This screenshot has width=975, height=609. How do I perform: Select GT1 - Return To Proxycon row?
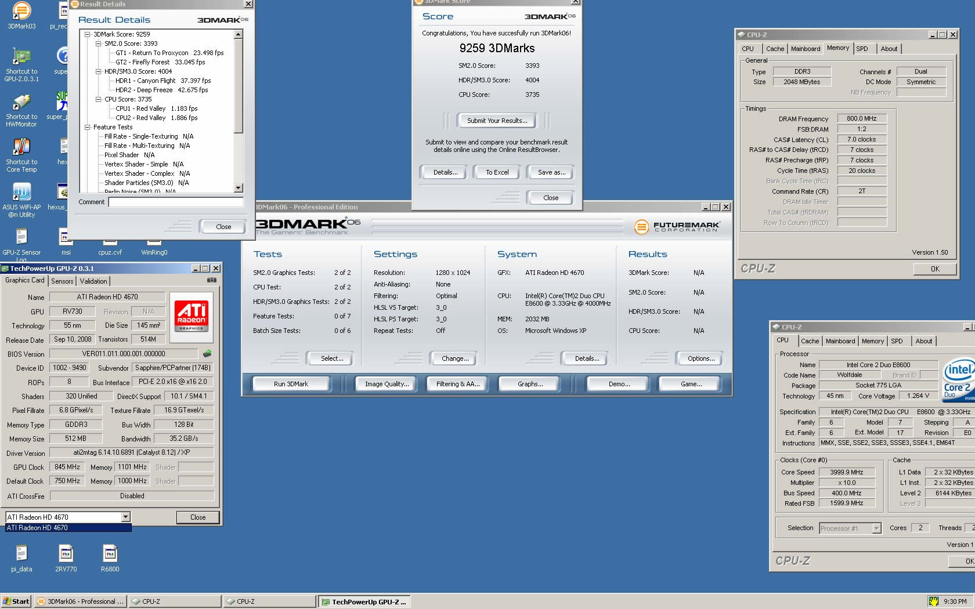[169, 53]
